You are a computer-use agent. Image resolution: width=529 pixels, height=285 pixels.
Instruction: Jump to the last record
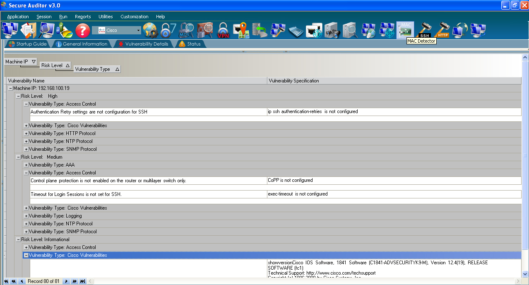pyautogui.click(x=83, y=281)
